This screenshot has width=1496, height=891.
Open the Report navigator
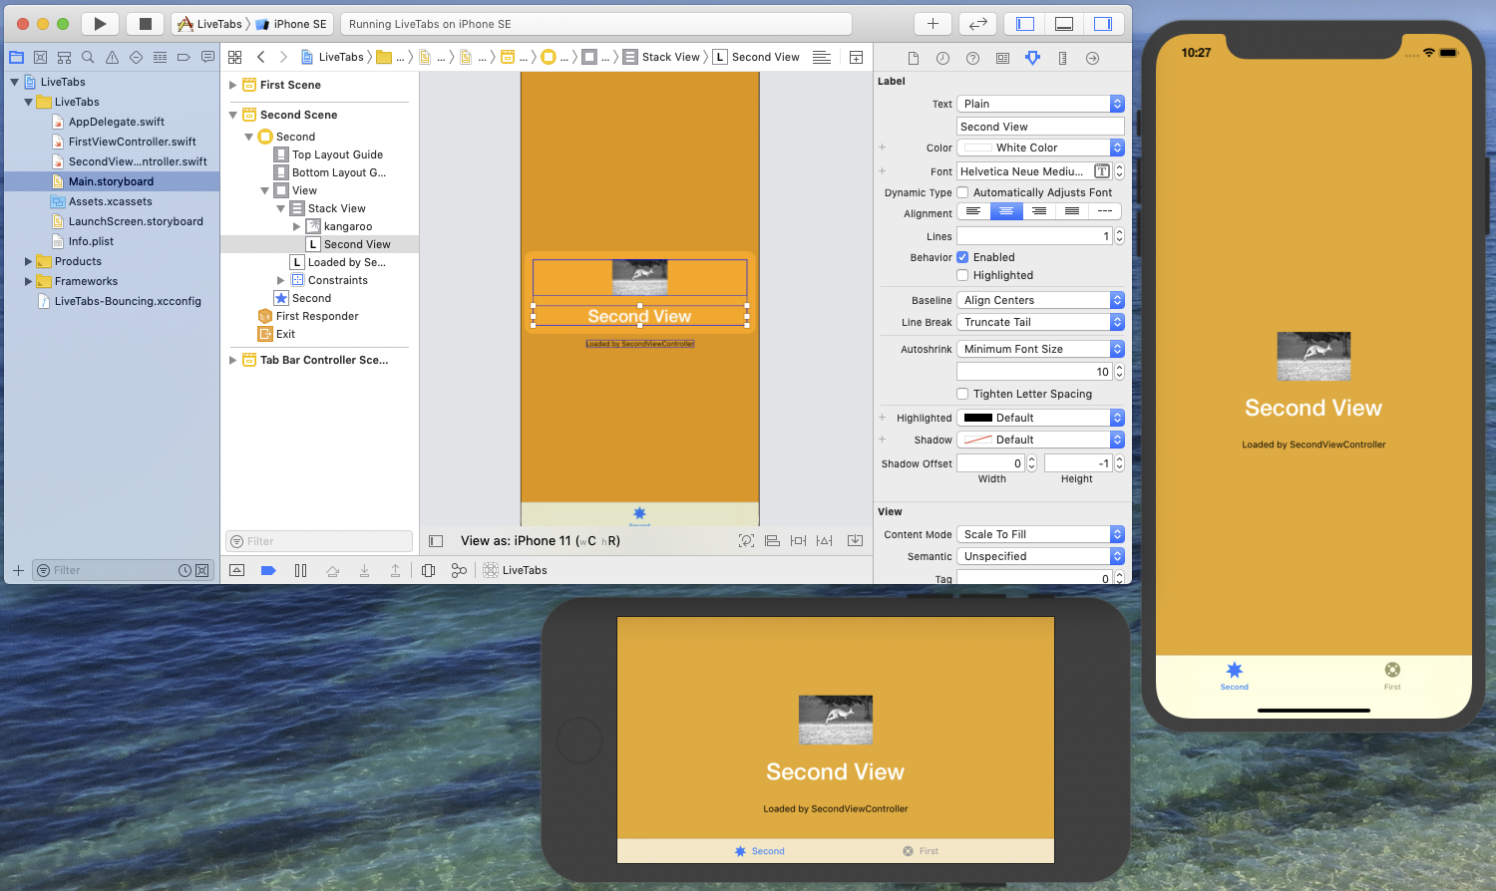[207, 58]
